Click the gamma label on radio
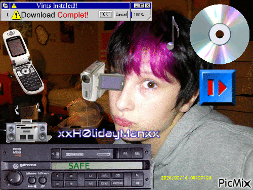253x190 pixels. pyautogui.click(x=28, y=165)
